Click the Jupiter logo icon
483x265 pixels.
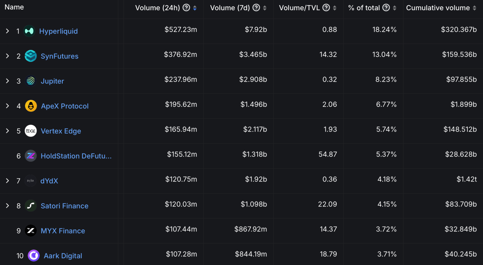pyautogui.click(x=31, y=81)
